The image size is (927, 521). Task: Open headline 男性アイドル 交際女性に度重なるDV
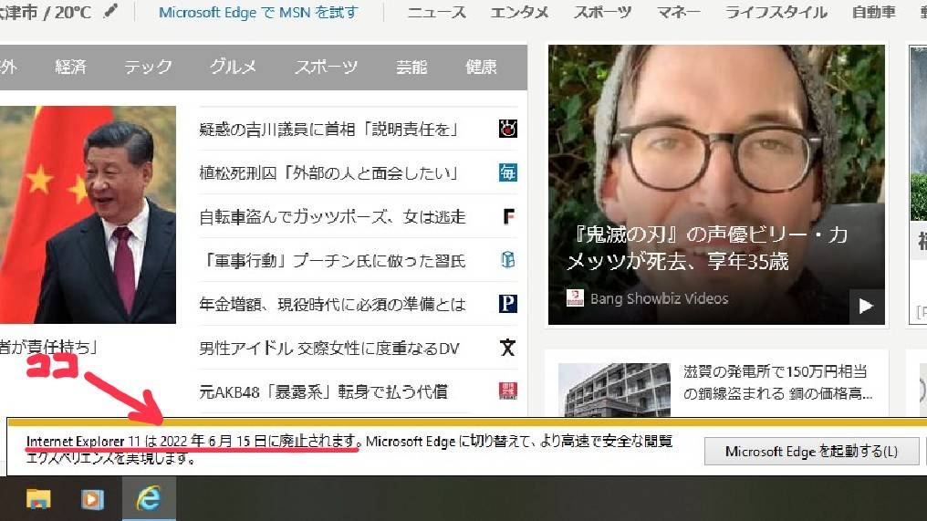[x=329, y=348]
